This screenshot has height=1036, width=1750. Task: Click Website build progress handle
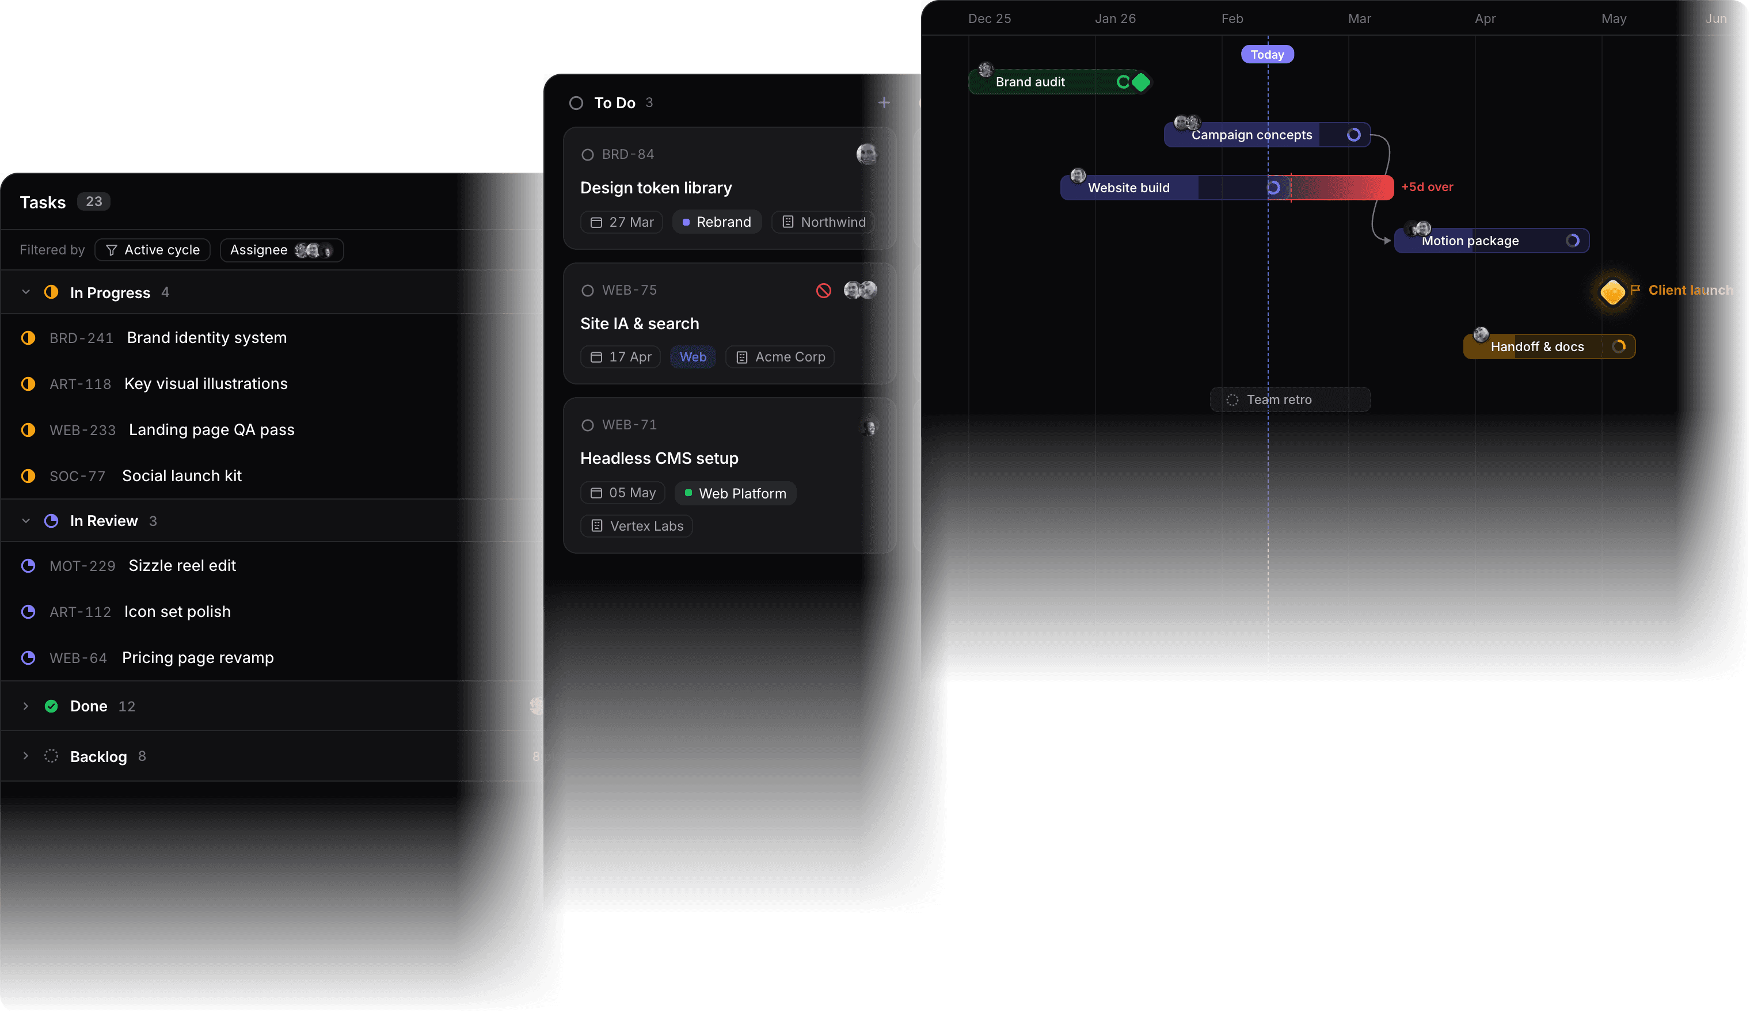(x=1273, y=188)
